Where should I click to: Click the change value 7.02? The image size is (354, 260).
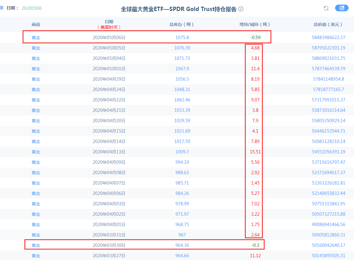pos(255,204)
